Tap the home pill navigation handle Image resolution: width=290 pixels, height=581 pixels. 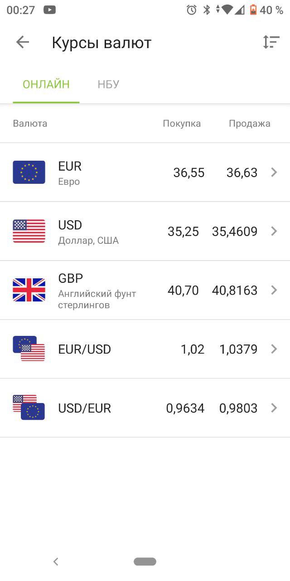145,561
